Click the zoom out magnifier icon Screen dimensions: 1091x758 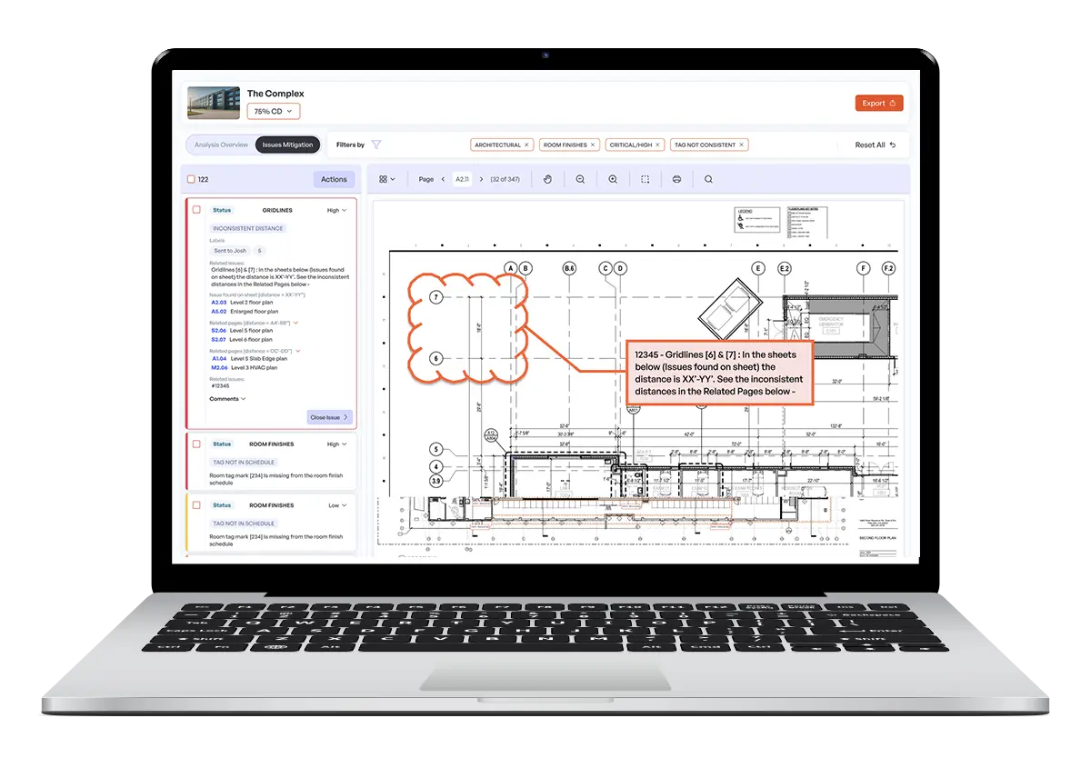[x=580, y=179]
